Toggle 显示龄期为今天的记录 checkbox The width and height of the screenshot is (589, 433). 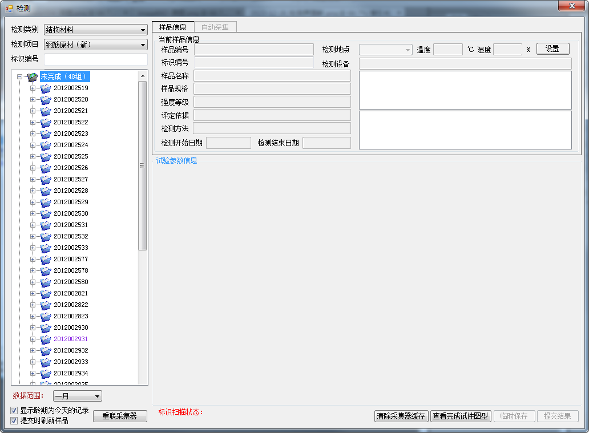click(14, 410)
